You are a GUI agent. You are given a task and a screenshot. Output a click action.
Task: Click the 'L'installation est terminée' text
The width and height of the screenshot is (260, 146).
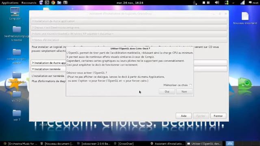click(x=48, y=76)
